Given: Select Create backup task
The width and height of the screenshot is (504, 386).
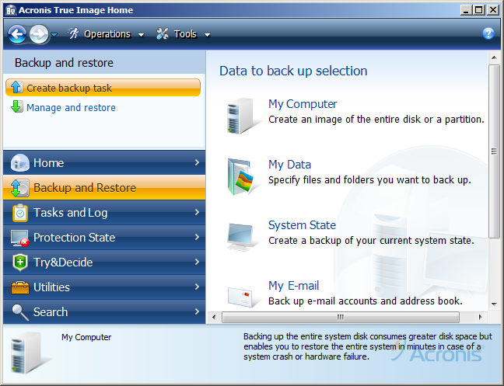Looking at the screenshot, I should [68, 89].
